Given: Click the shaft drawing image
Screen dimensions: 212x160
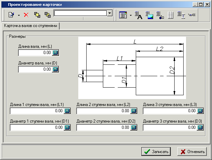Looking at the screenshot, I should tap(132, 68).
